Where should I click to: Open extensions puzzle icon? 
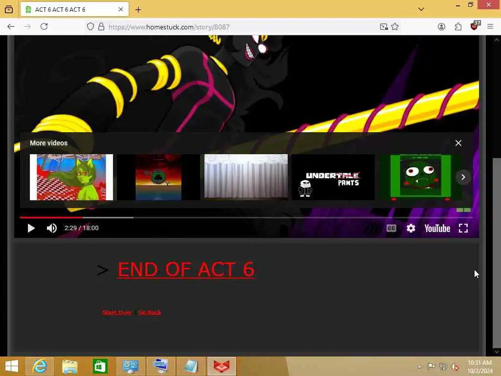pos(458,27)
